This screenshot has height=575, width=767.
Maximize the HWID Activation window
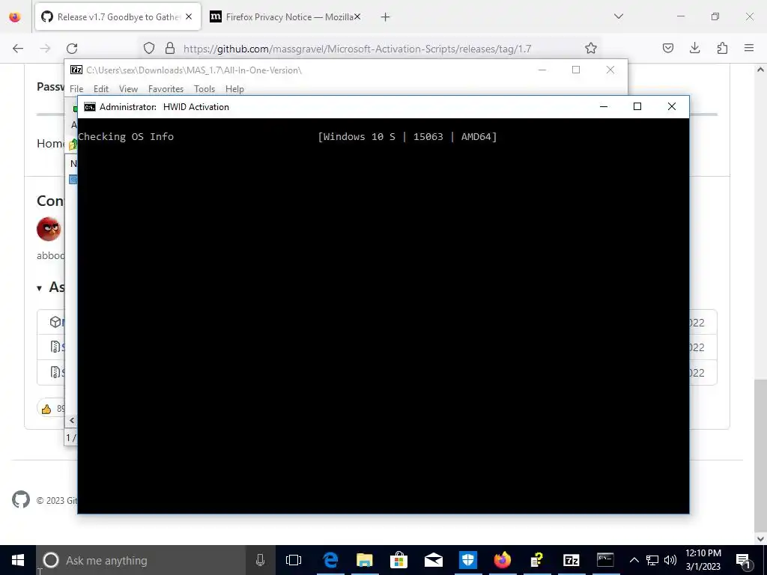(x=637, y=106)
